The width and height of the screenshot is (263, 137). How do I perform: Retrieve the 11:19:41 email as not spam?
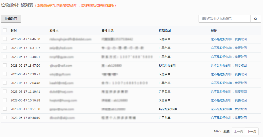[229, 91]
